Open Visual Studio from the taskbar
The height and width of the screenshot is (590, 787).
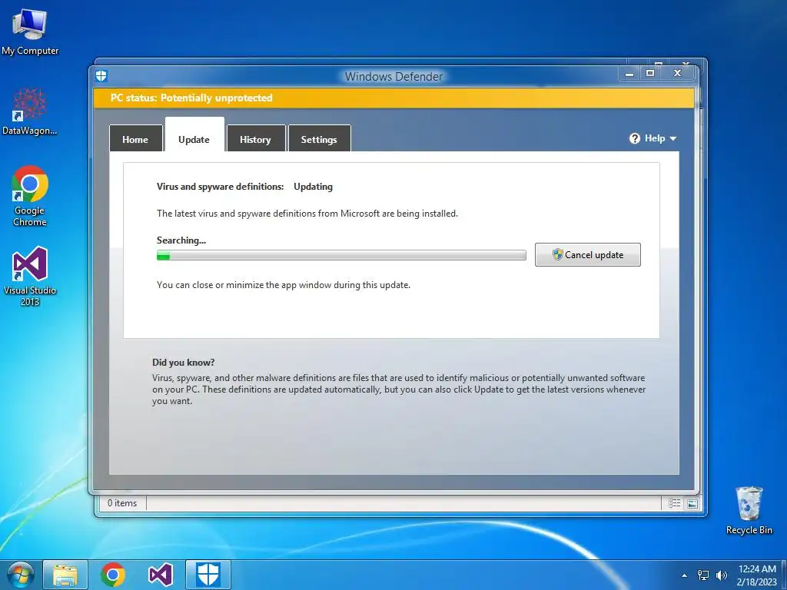[161, 575]
